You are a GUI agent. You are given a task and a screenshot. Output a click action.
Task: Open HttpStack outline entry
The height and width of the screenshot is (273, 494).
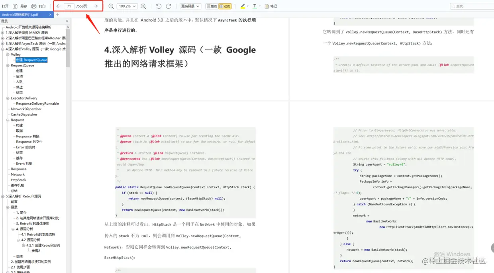click(19, 180)
